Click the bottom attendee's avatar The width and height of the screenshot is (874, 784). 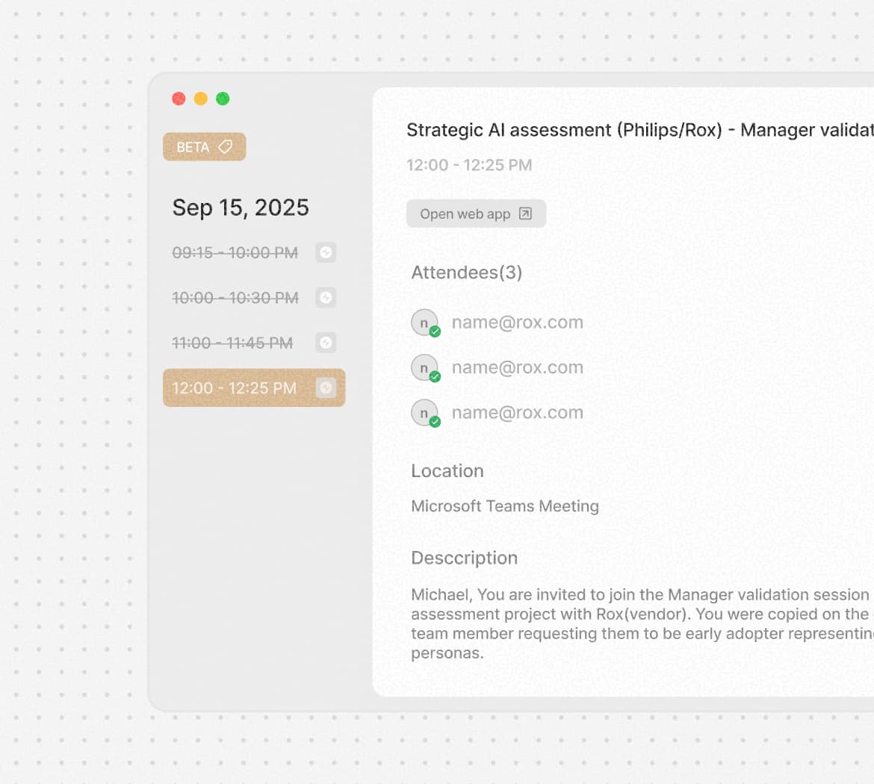click(424, 413)
